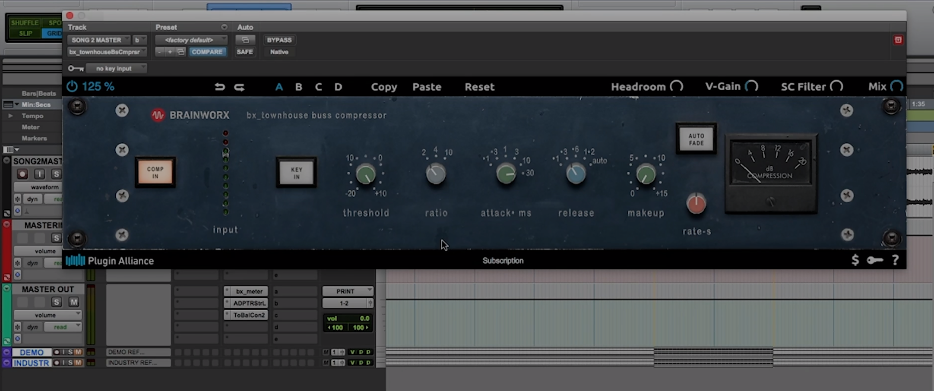The width and height of the screenshot is (934, 391).
Task: Click the automation enable icon under Auto
Action: tap(245, 40)
